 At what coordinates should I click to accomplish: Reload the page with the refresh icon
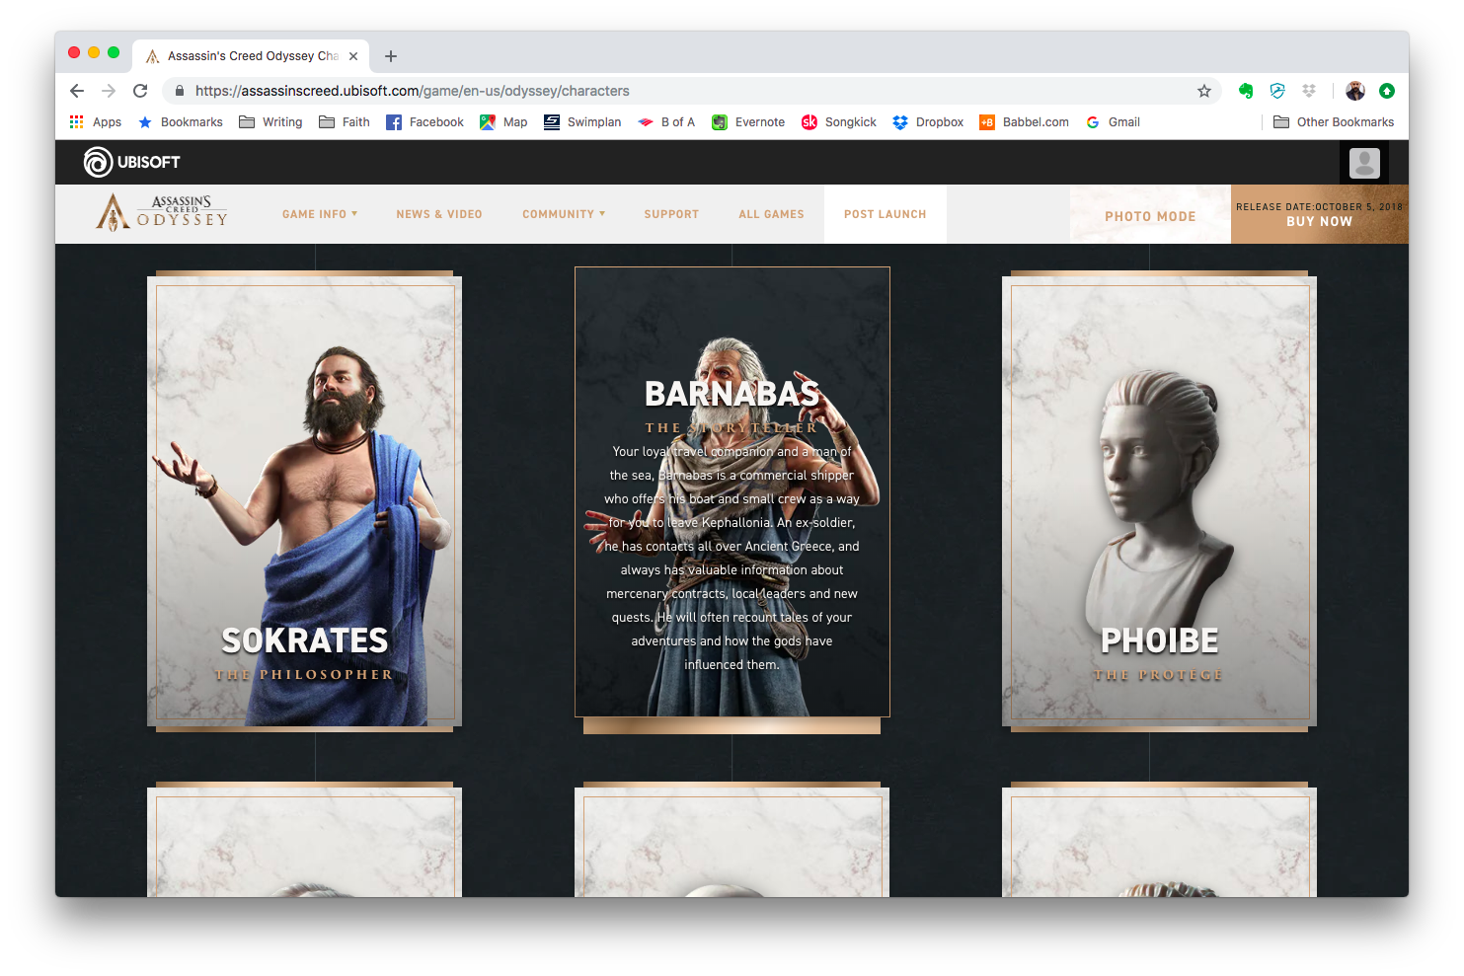coord(140,91)
